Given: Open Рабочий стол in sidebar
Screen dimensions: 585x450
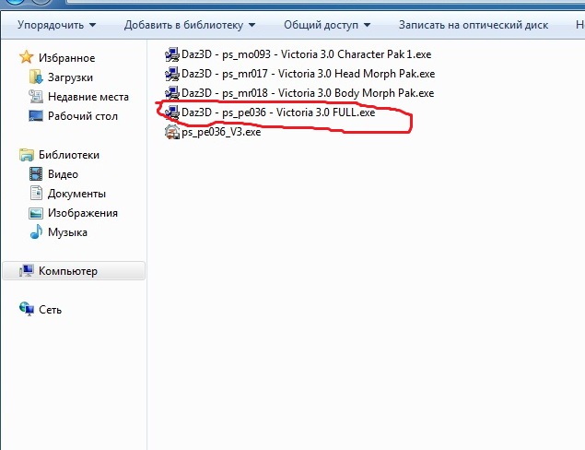Looking at the screenshot, I should (x=82, y=116).
